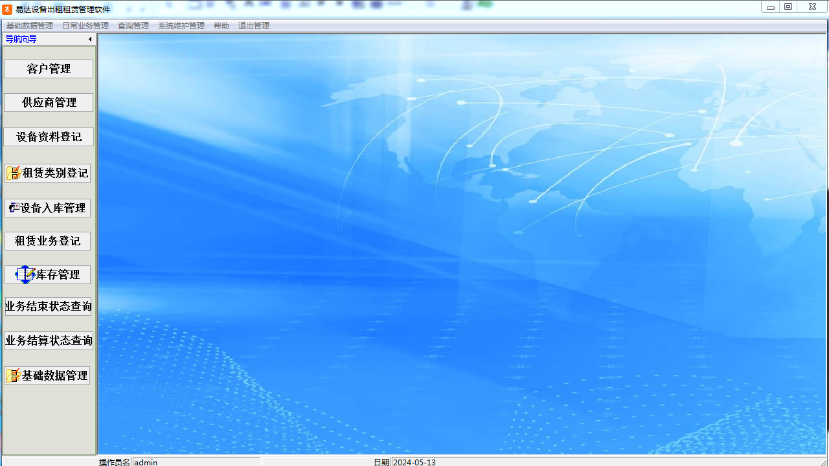Open the 库存管理 button
The image size is (829, 466).
(x=47, y=274)
